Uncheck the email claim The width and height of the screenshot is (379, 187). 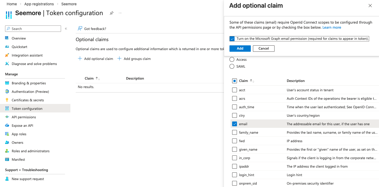coord(234,124)
